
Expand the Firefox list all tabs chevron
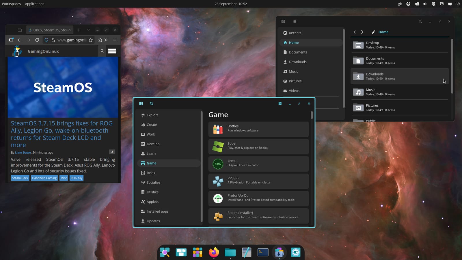[88, 30]
